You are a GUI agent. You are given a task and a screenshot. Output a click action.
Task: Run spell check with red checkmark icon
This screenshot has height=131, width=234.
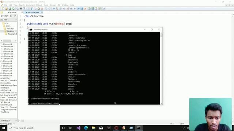click(x=85, y=9)
